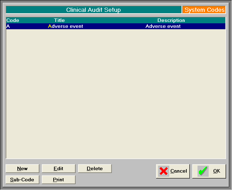Click the orange System Codes label
This screenshot has height=190, width=232.
pos(204,10)
